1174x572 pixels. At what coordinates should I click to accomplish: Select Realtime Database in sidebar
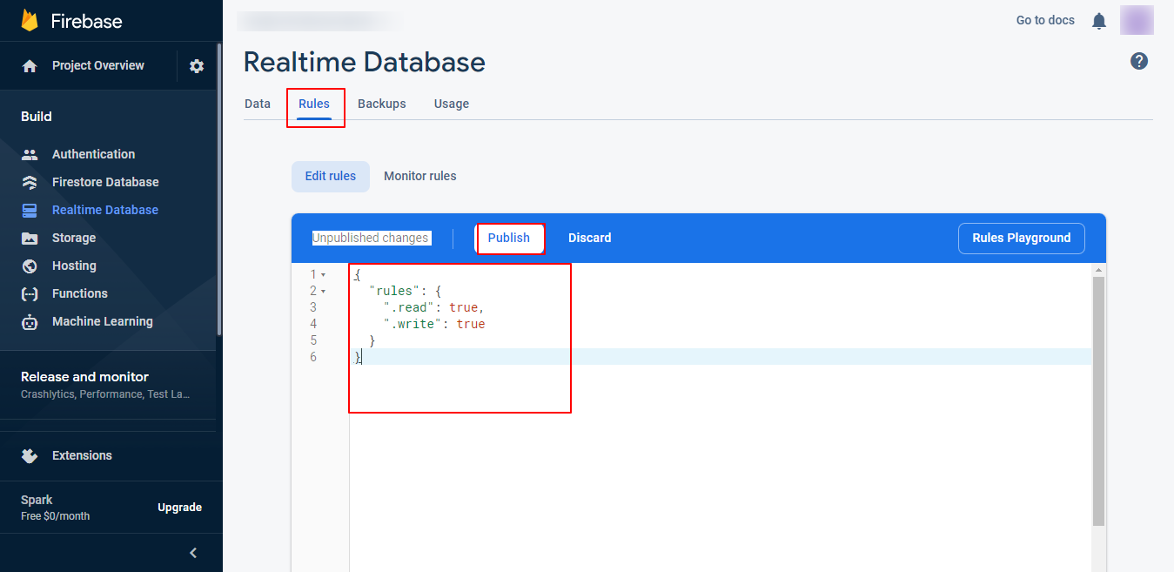105,210
